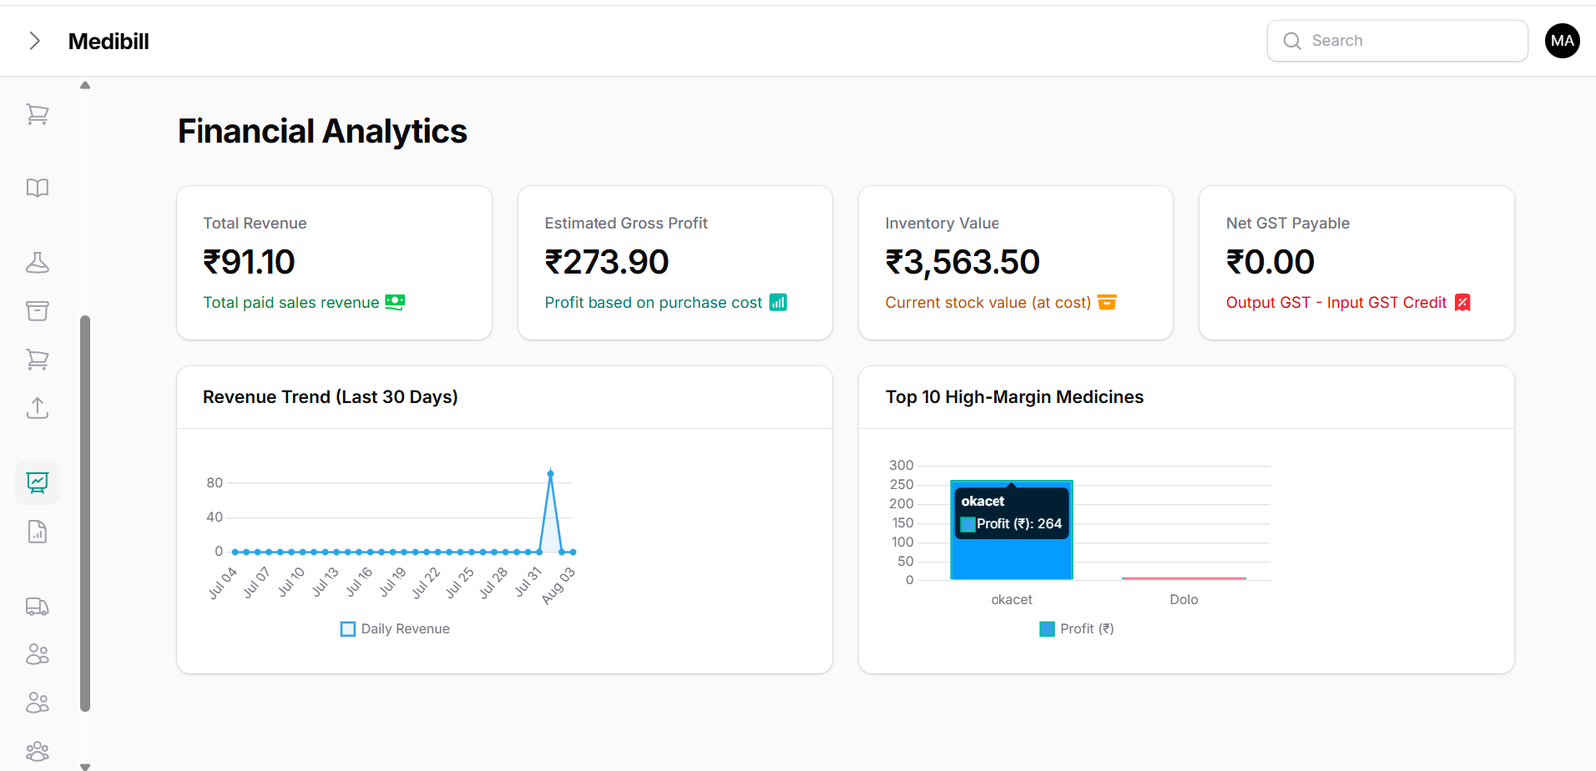Click the Dolo bar in the margin chart

coord(1184,578)
